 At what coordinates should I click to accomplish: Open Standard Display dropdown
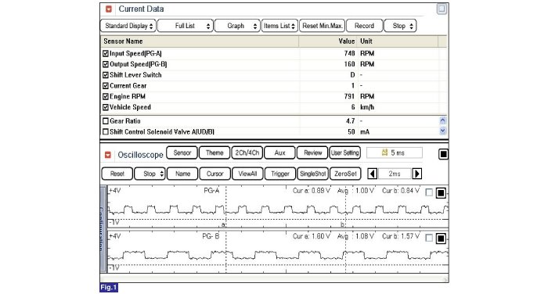tap(128, 26)
